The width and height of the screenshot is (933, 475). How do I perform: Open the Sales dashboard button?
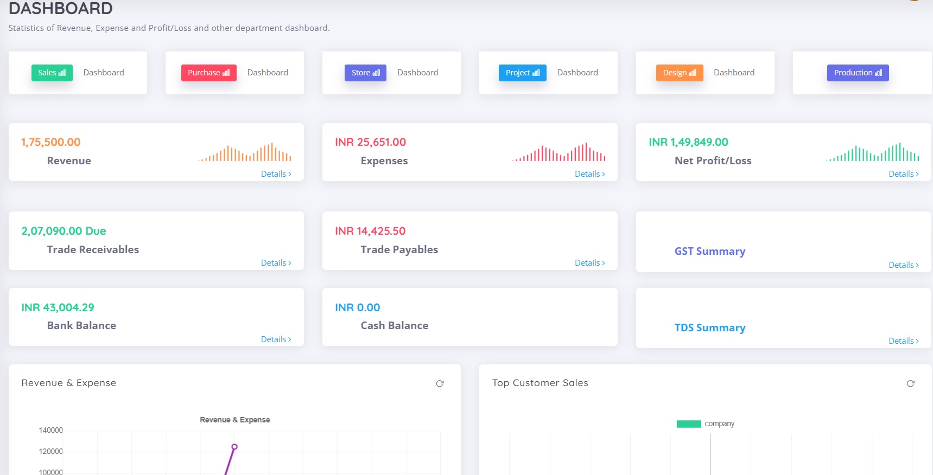click(x=52, y=73)
